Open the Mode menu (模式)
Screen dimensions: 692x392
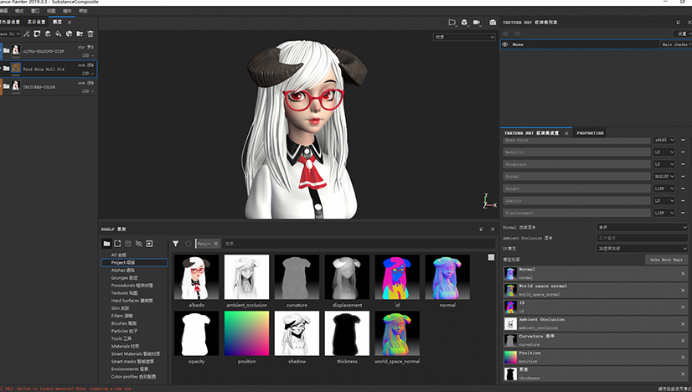click(19, 11)
